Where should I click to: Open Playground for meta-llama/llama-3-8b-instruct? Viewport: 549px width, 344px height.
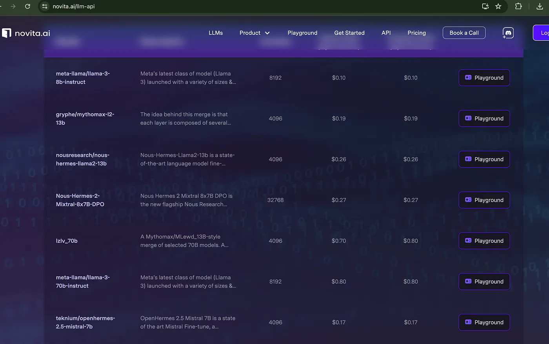(484, 78)
